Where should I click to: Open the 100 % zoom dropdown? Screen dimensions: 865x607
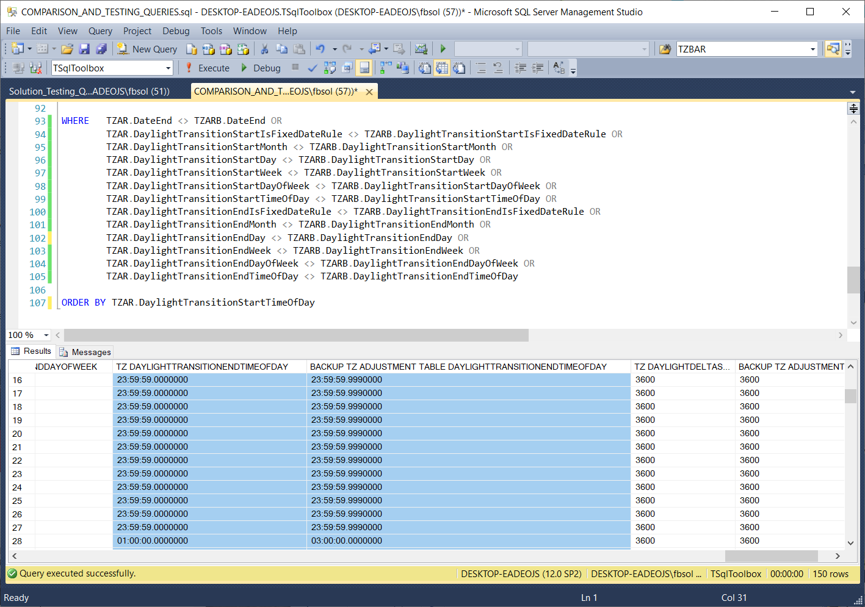(46, 335)
